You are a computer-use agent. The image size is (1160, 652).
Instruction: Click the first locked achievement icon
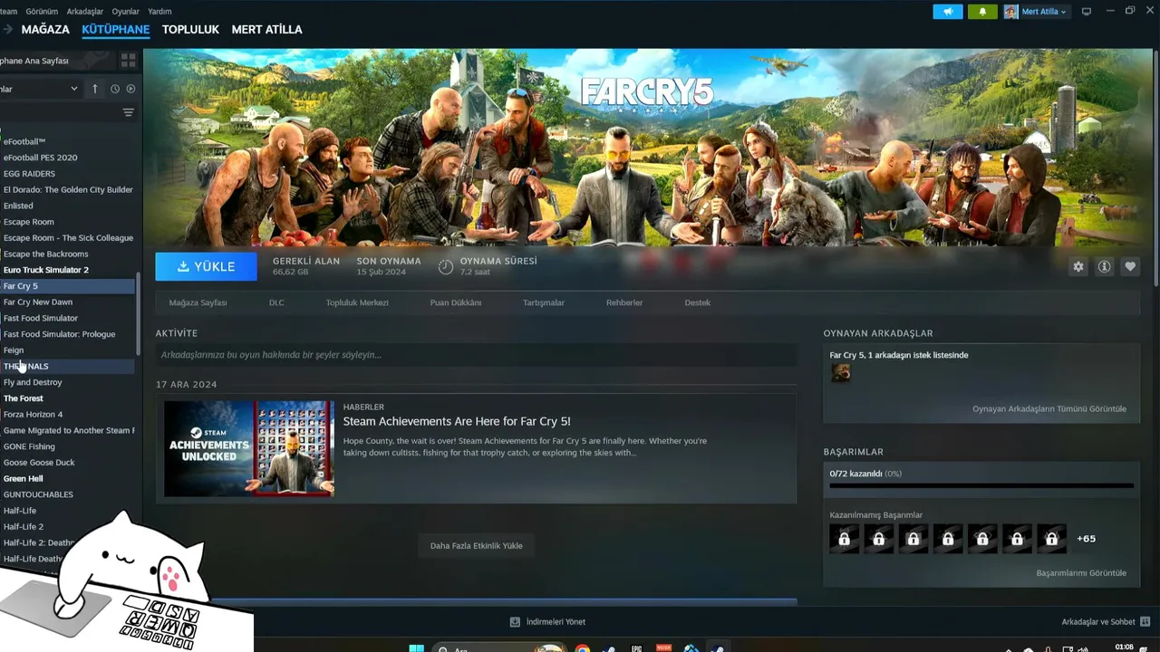coord(844,539)
